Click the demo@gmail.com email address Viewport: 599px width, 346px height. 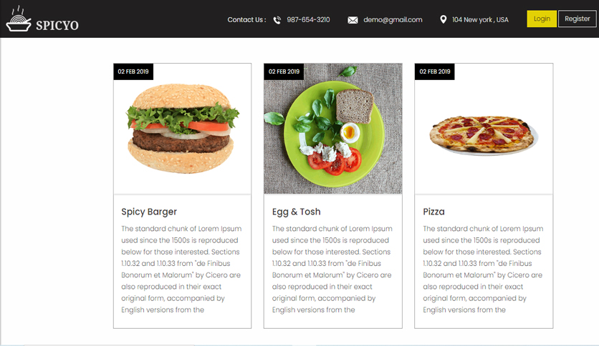click(x=393, y=20)
